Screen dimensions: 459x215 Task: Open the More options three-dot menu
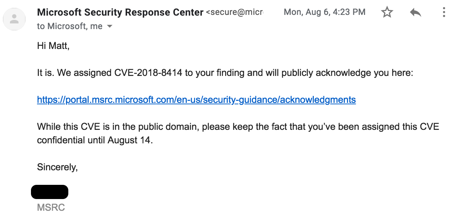click(444, 13)
